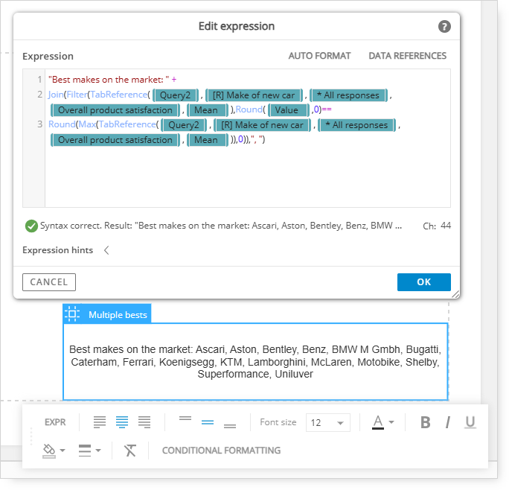Click AUTO FORMAT
509x490 pixels.
click(x=319, y=56)
